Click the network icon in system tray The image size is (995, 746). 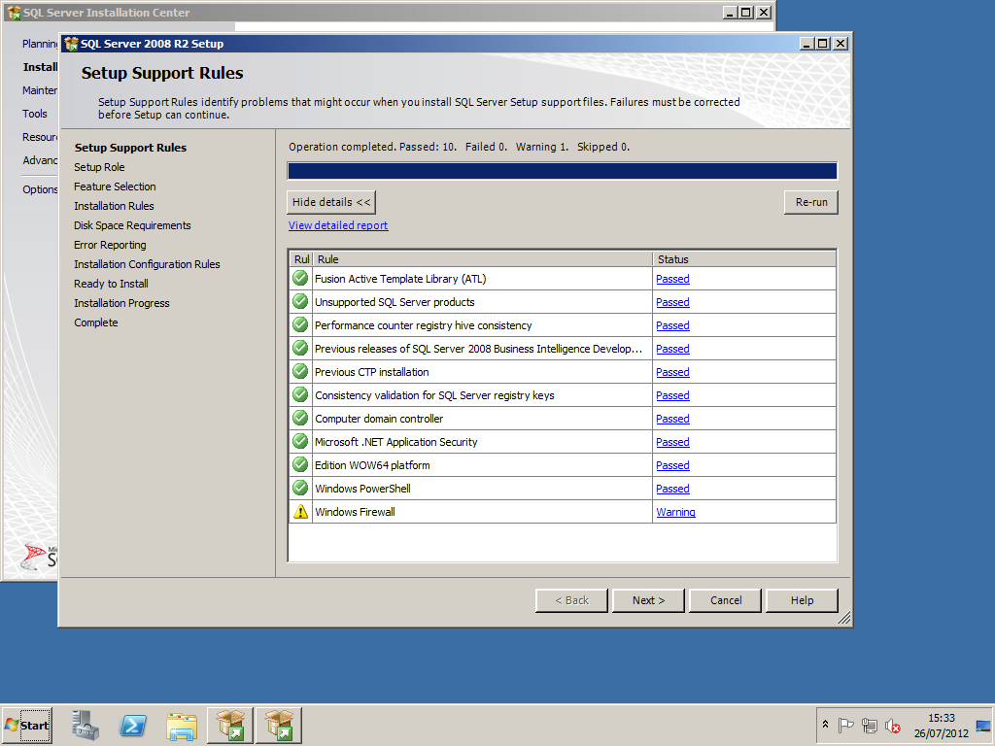tap(870, 725)
